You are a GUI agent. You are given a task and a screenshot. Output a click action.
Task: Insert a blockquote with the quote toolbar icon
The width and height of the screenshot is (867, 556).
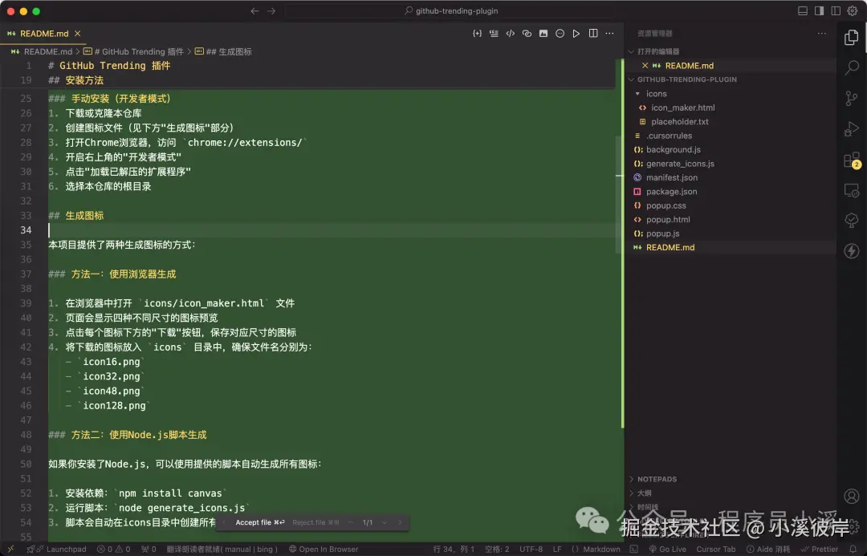click(495, 33)
